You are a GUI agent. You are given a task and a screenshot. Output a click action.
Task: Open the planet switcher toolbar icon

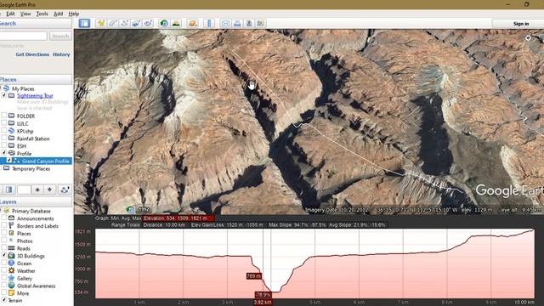[x=193, y=23]
